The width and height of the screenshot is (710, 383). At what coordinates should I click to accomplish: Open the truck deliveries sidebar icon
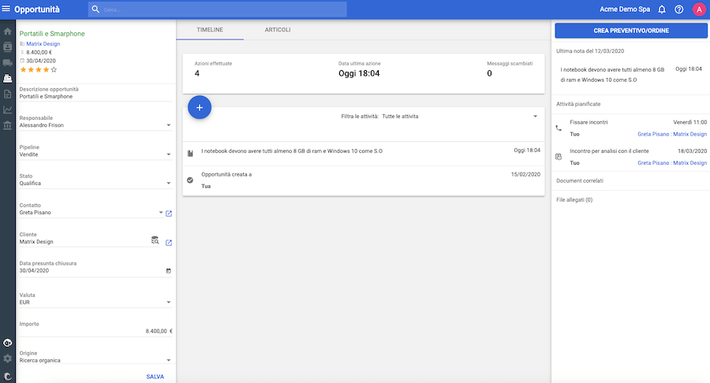pyautogui.click(x=7, y=63)
